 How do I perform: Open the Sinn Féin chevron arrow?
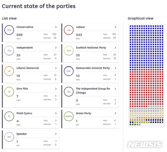coord(56,89)
